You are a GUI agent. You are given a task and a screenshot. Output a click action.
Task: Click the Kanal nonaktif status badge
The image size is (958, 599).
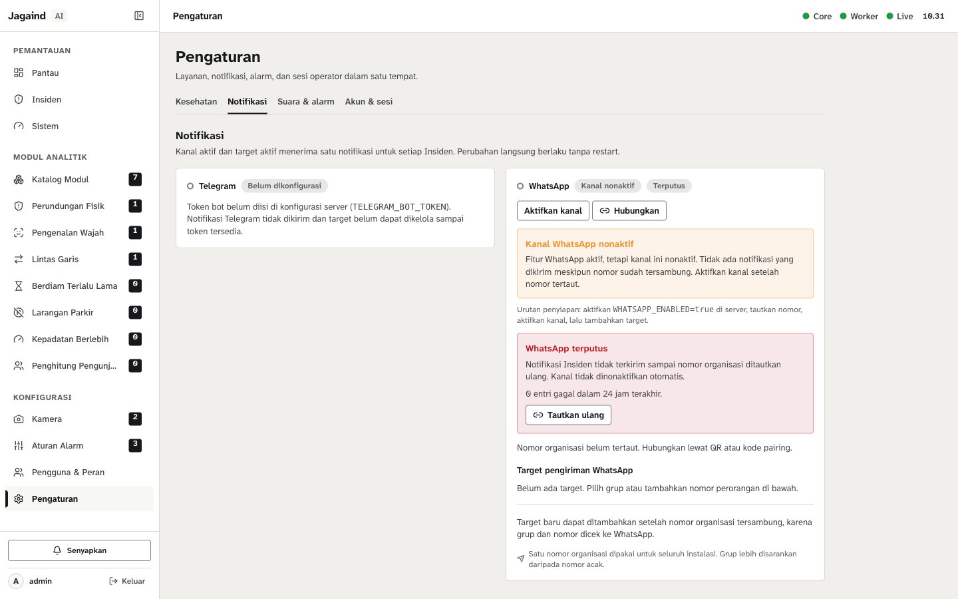tap(607, 186)
